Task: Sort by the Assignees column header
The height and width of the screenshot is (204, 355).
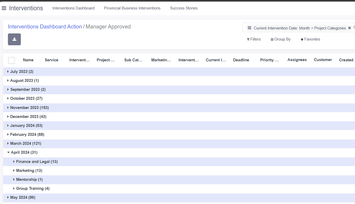Action: 297,60
